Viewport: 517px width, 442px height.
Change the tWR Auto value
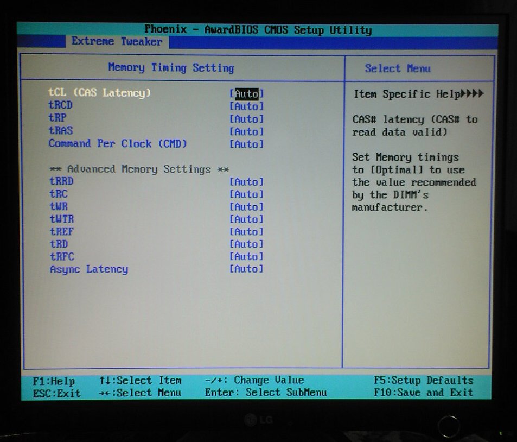pos(247,207)
